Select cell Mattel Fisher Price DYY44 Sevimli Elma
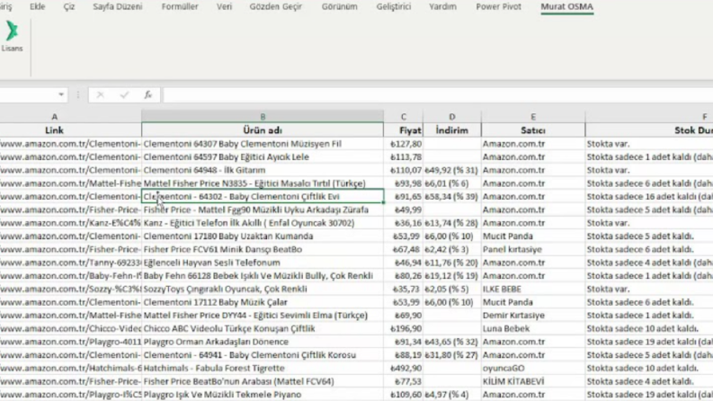 [x=263, y=315]
